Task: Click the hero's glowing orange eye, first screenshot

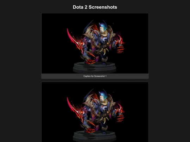Action: click(102, 38)
